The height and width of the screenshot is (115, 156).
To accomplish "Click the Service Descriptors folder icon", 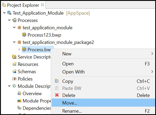I will 14,57.
